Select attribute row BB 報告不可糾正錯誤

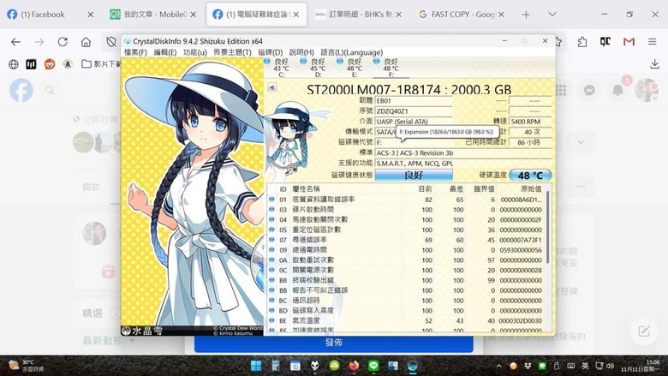(406, 290)
